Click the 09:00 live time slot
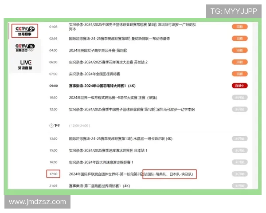 (x=54, y=86)
